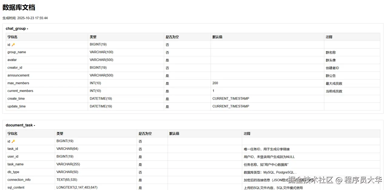388x190 pixels.
Task: Select the db_type field cell
Action: coord(30,172)
